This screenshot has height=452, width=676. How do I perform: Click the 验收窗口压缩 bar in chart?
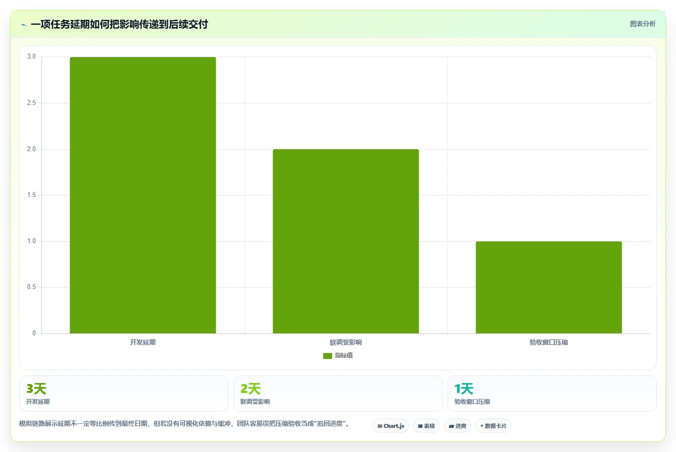pos(549,287)
